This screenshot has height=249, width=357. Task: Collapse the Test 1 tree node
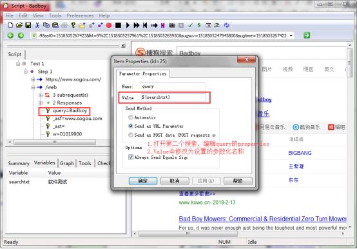coord(18,64)
